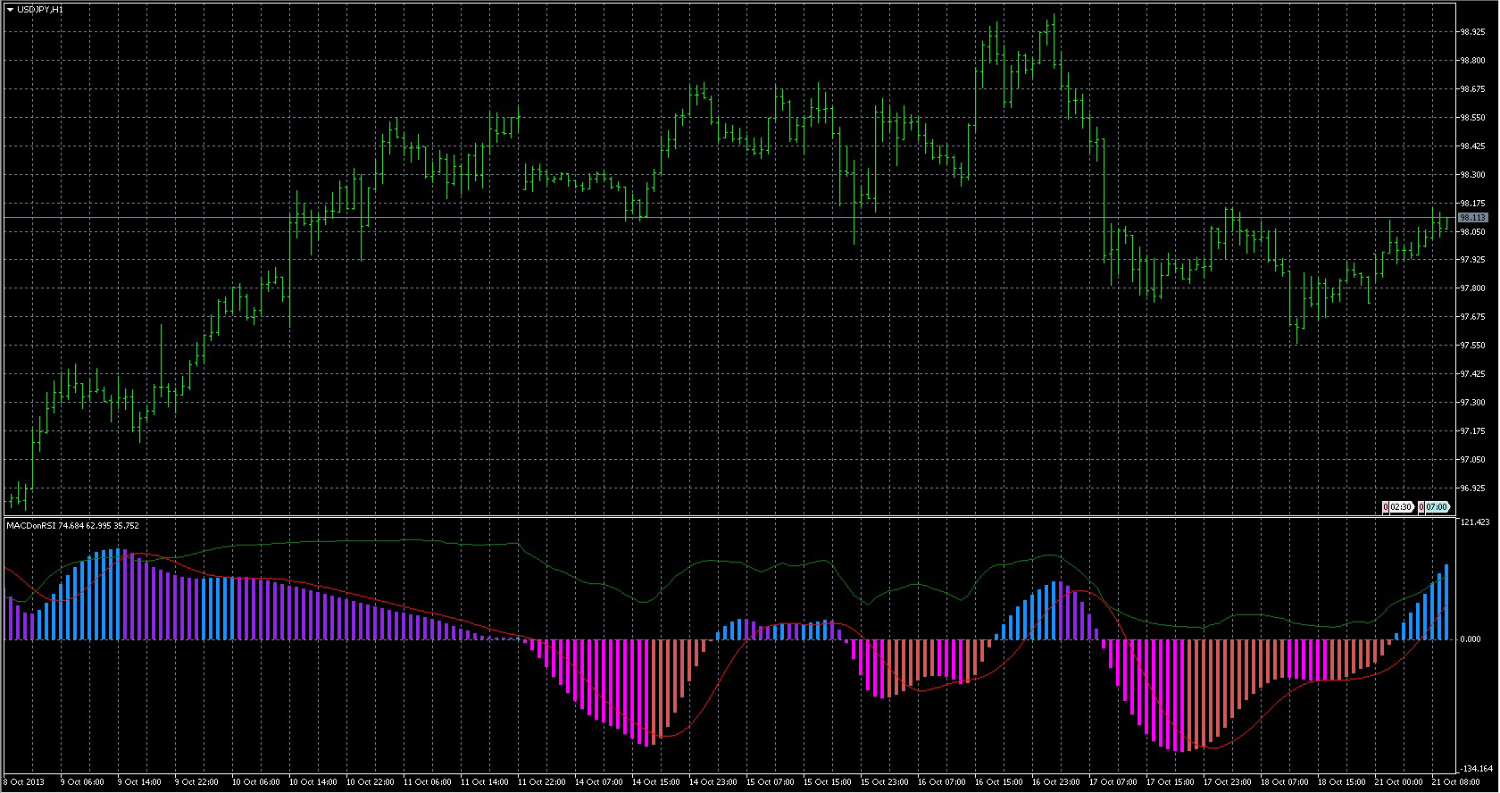
Task: Select the 16 Oct 23:00 time label
Action: point(1055,782)
